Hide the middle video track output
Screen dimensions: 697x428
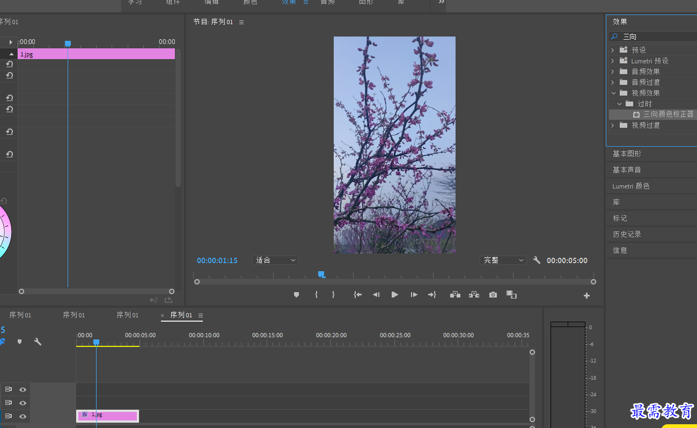23,403
